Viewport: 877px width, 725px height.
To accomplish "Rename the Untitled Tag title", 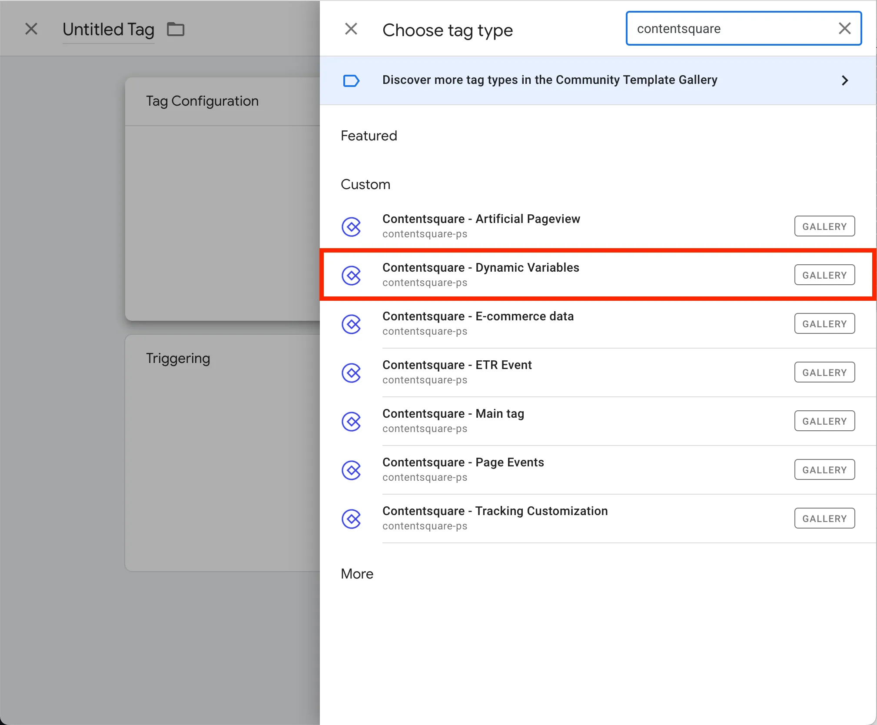I will pyautogui.click(x=108, y=30).
